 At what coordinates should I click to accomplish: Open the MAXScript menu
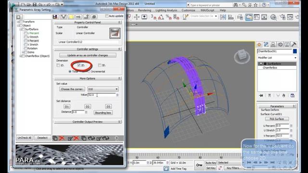[x=207, y=10]
